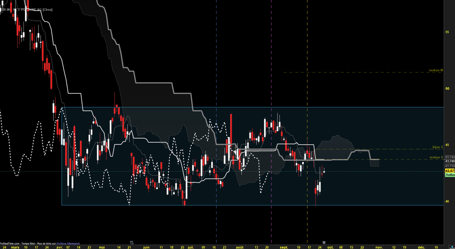Image resolution: width=455 pixels, height=249 pixels.
Task: Click the green 7h48m countdown tag
Action: pos(450,175)
